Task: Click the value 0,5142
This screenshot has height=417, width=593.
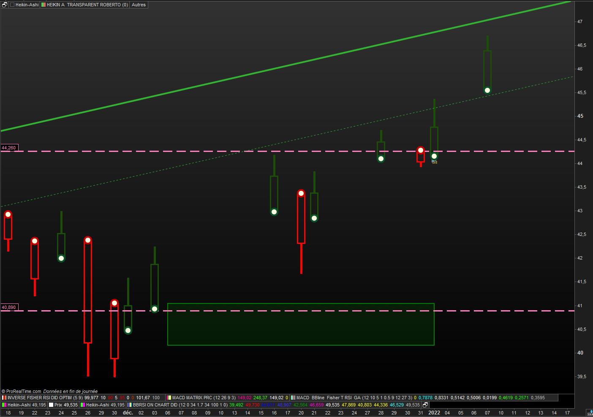Action: 457,398
